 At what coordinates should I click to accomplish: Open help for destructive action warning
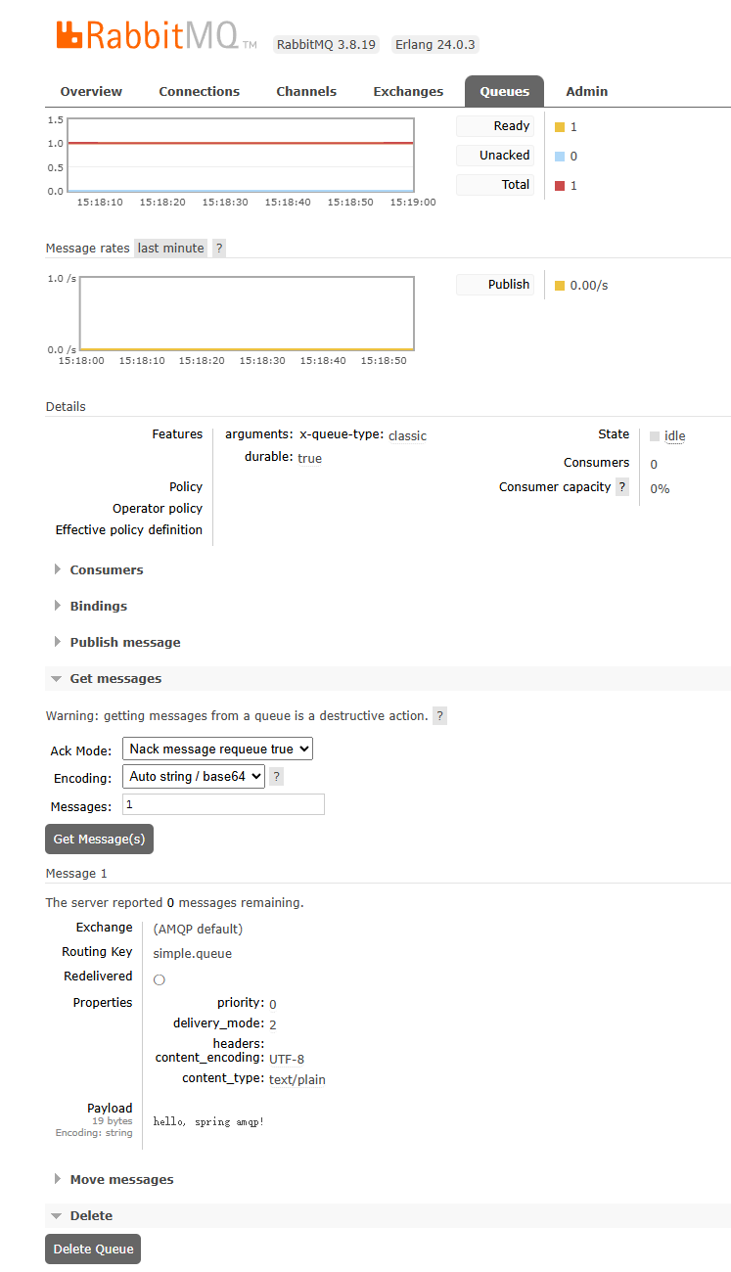[440, 716]
